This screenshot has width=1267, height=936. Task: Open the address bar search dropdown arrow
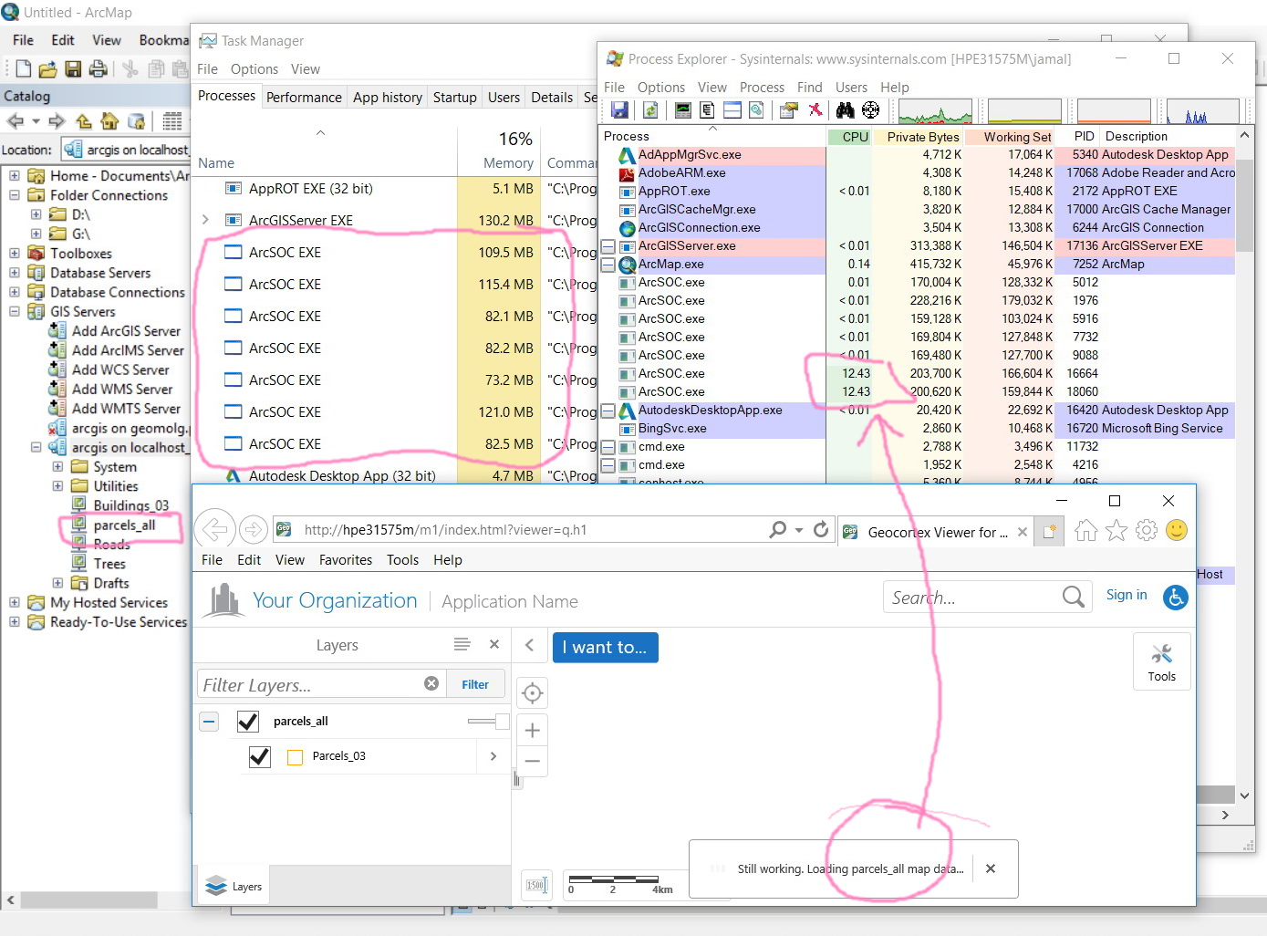(x=799, y=530)
